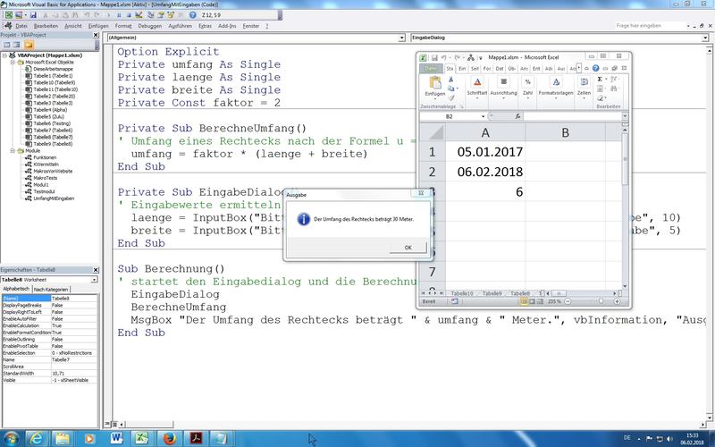Click the View Excel icon in VBA toolbar
This screenshot has width=715, height=447.
[x=7, y=14]
